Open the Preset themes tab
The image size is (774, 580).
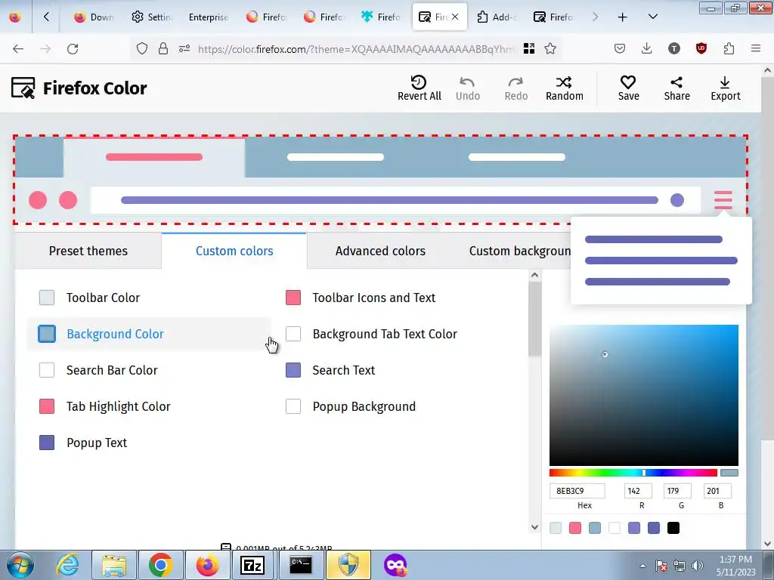(88, 251)
